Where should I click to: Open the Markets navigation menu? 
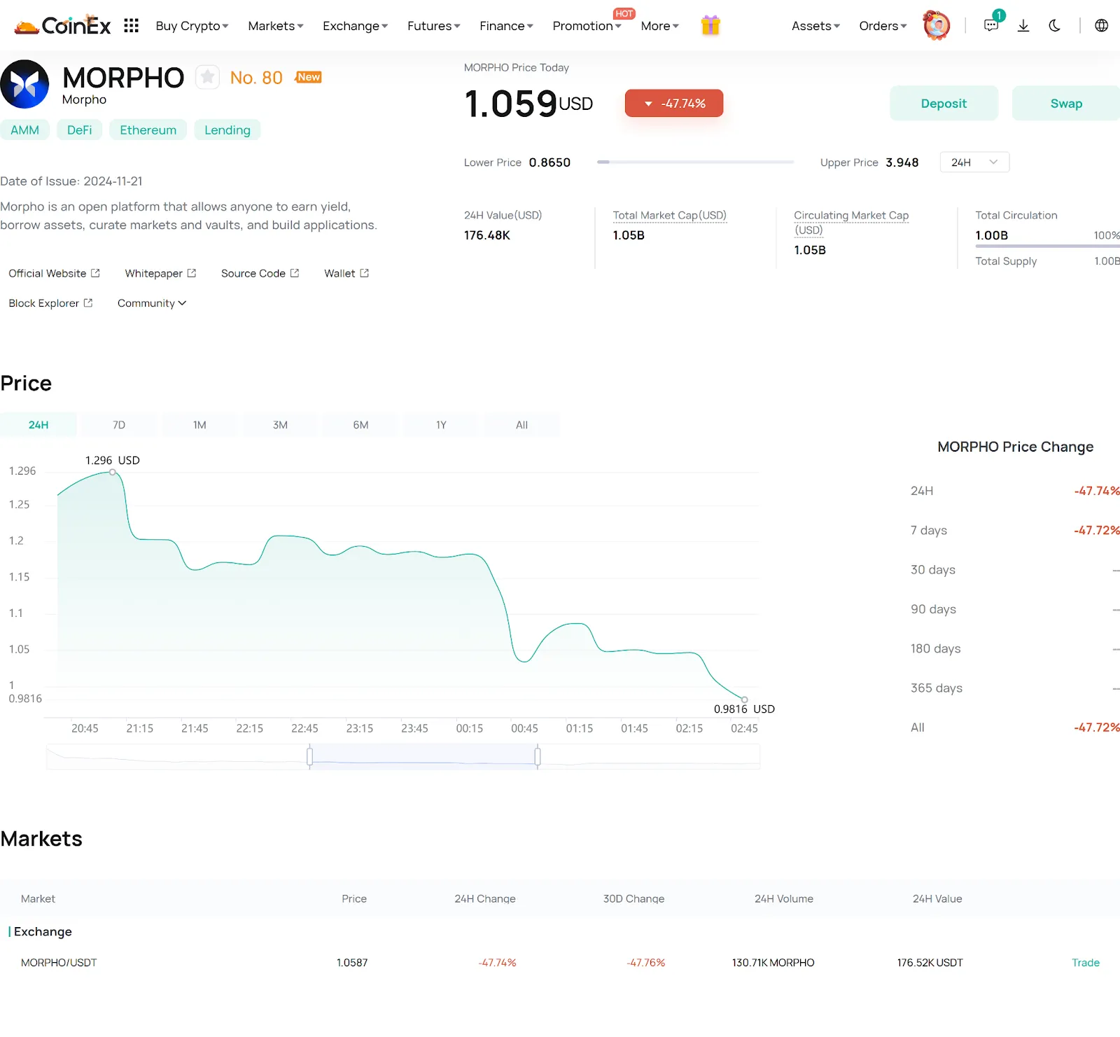pyautogui.click(x=276, y=26)
